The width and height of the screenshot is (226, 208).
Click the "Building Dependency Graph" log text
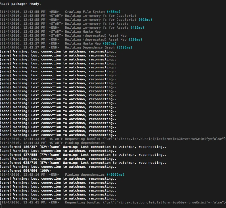pyautogui.click(x=90, y=48)
